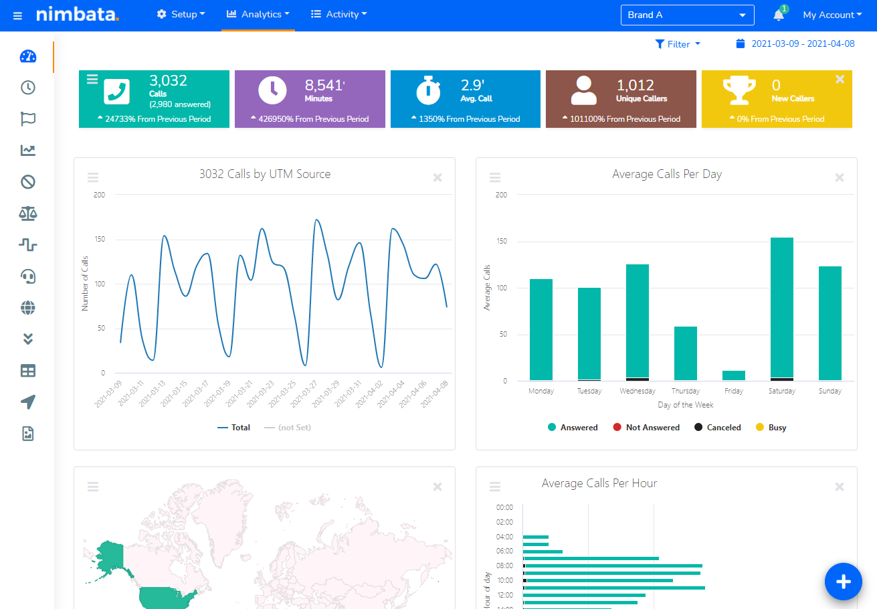
Task: Toggle Answered series in chart legend
Action: coord(573,428)
